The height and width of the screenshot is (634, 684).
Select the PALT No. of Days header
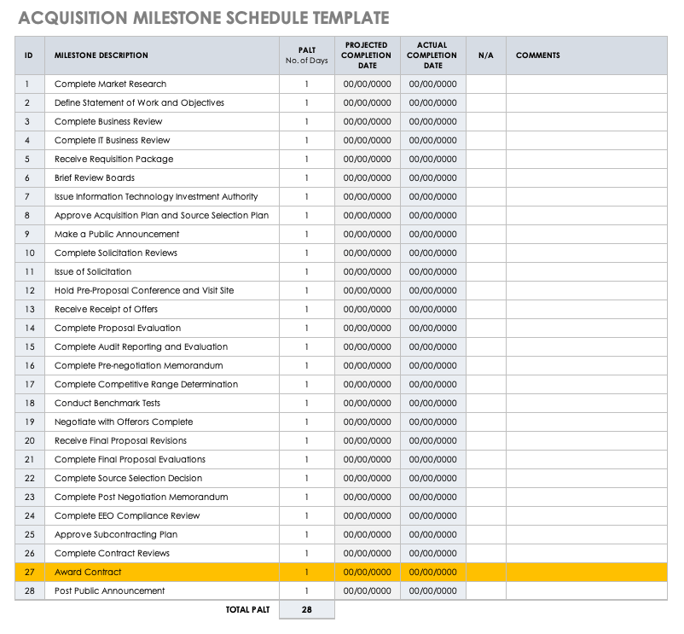pos(306,55)
